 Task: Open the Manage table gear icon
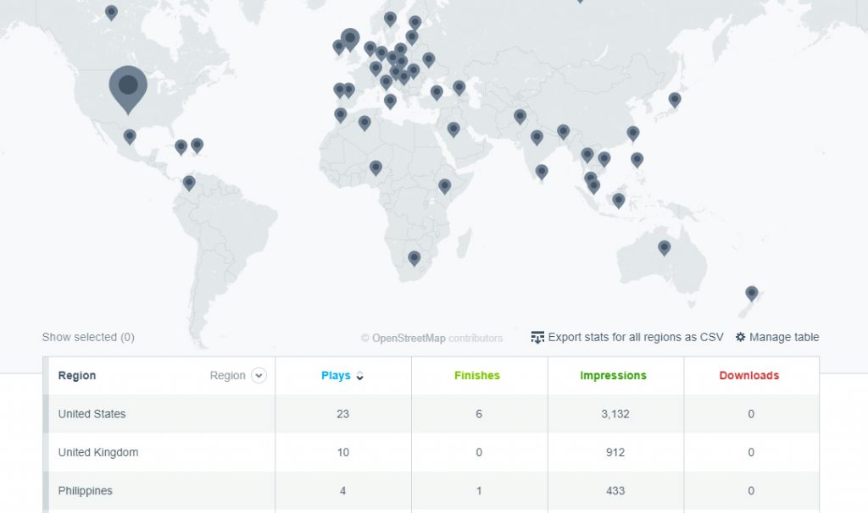[x=741, y=337]
